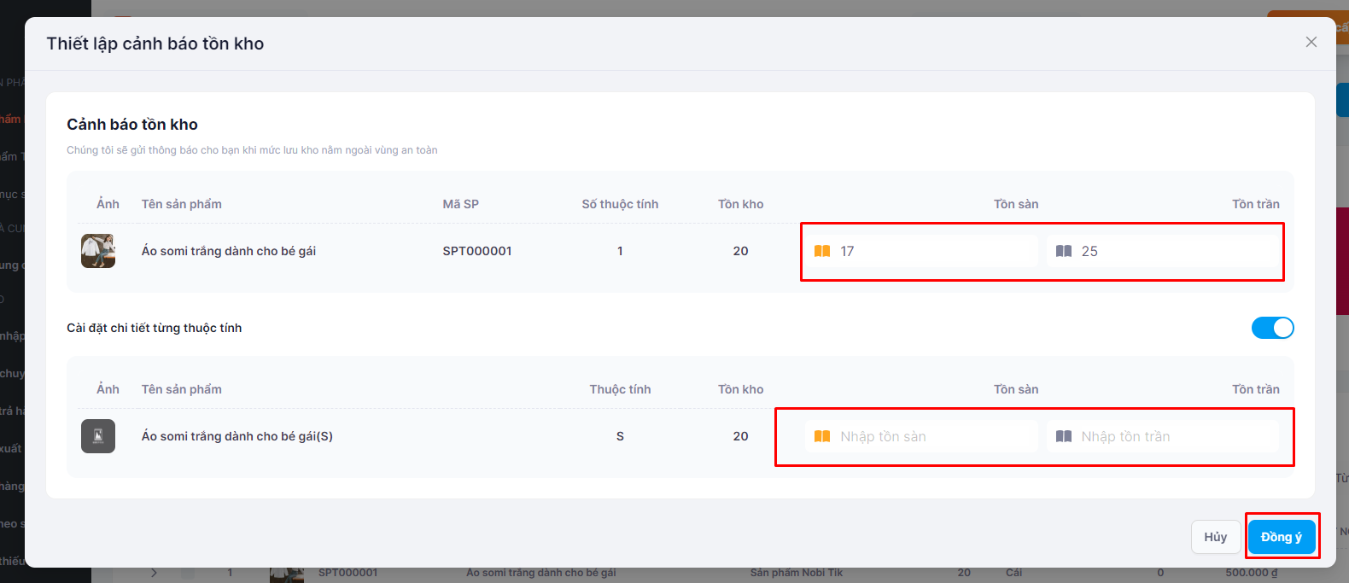
Task: Toggle Cài đặt chi tiết từng thuộc tính switch
Action: tap(1272, 328)
